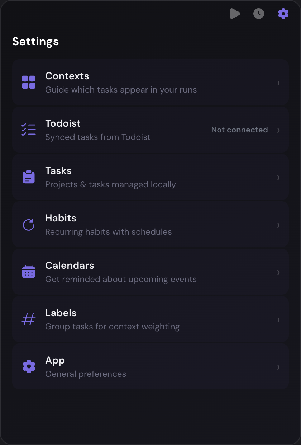Click the Todoist checklist icon
Viewport: 301px width, 445px height.
click(29, 130)
